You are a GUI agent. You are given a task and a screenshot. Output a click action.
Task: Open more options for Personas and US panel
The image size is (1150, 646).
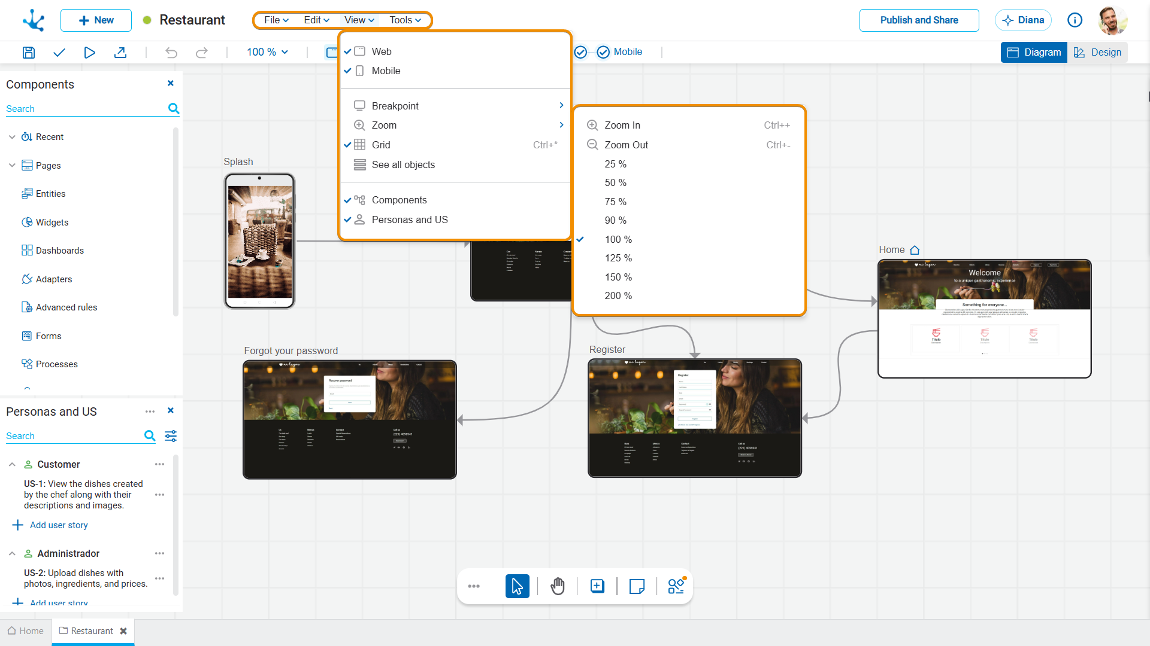pos(150,411)
